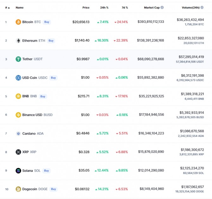Click the XRP black logo icon
The height and width of the screenshot is (199, 212).
pos(18,152)
